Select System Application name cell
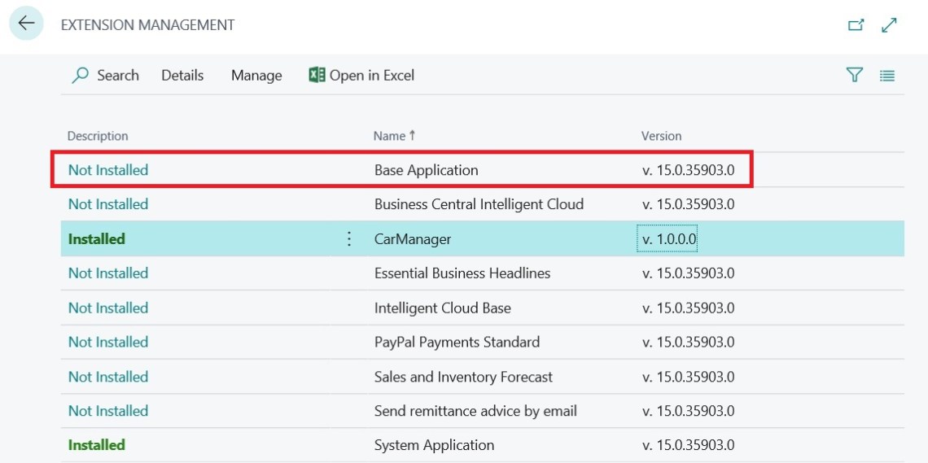Viewport: 928px width, 463px height. pyautogui.click(x=434, y=444)
